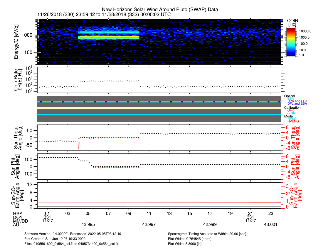Click the cyan 'Angle' calibration legend entry
This screenshot has height=249, width=323.
tap(292, 113)
